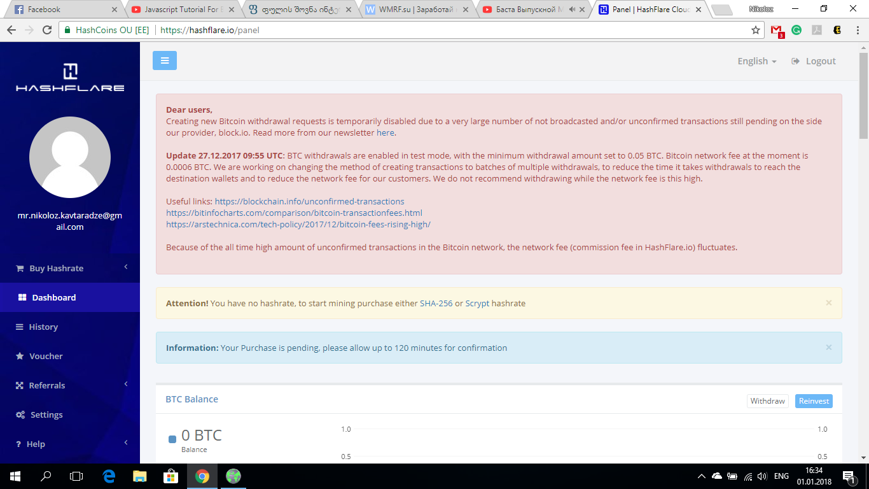Screen dimensions: 869x489
Task: Open OneDrive cloud tray icon
Action: click(717, 476)
